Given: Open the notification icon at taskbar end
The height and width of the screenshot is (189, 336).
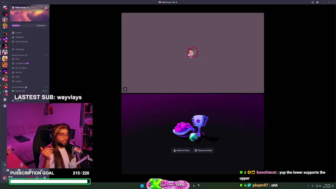Looking at the screenshot, I should point(333,186).
